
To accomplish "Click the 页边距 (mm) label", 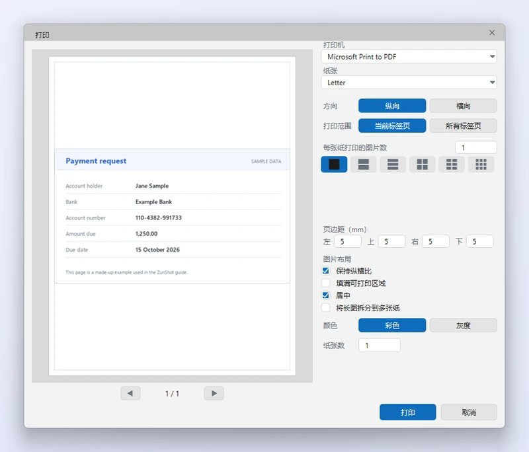I will [345, 229].
